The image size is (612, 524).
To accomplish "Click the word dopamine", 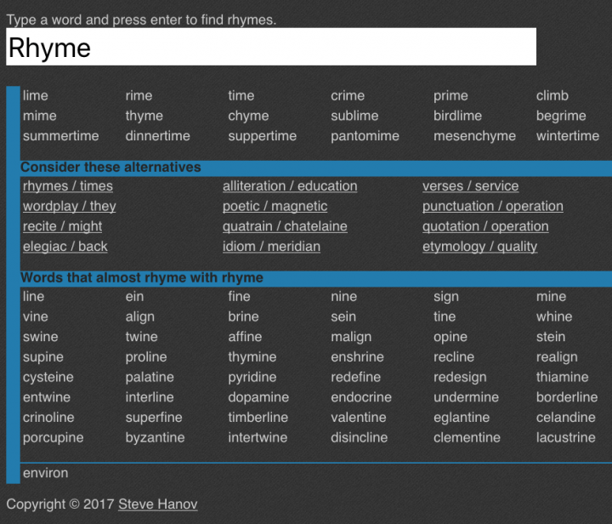I will (258, 397).
